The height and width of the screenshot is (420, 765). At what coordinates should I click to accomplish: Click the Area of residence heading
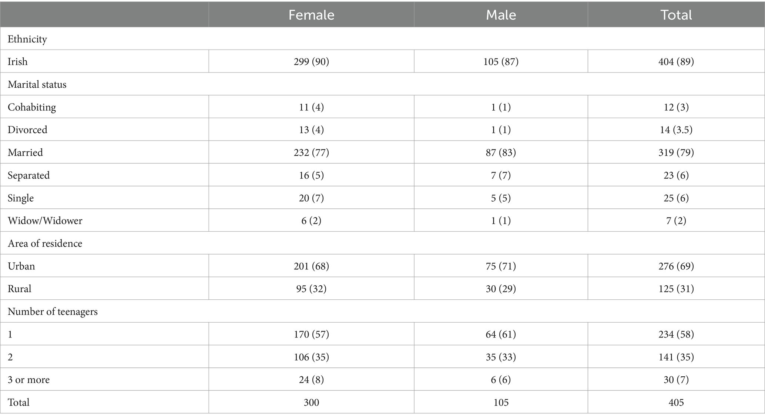[x=45, y=243]
